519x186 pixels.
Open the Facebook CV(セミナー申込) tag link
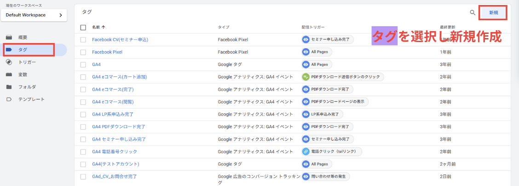120,39
